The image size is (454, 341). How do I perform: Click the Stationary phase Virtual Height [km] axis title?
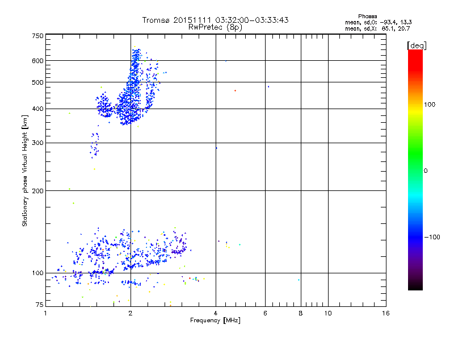pyautogui.click(x=25, y=171)
